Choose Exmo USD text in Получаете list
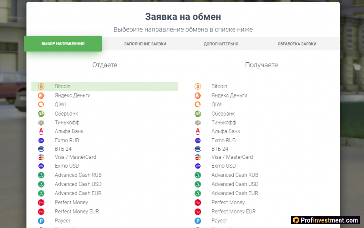The width and height of the screenshot is (364, 228). click(x=224, y=166)
